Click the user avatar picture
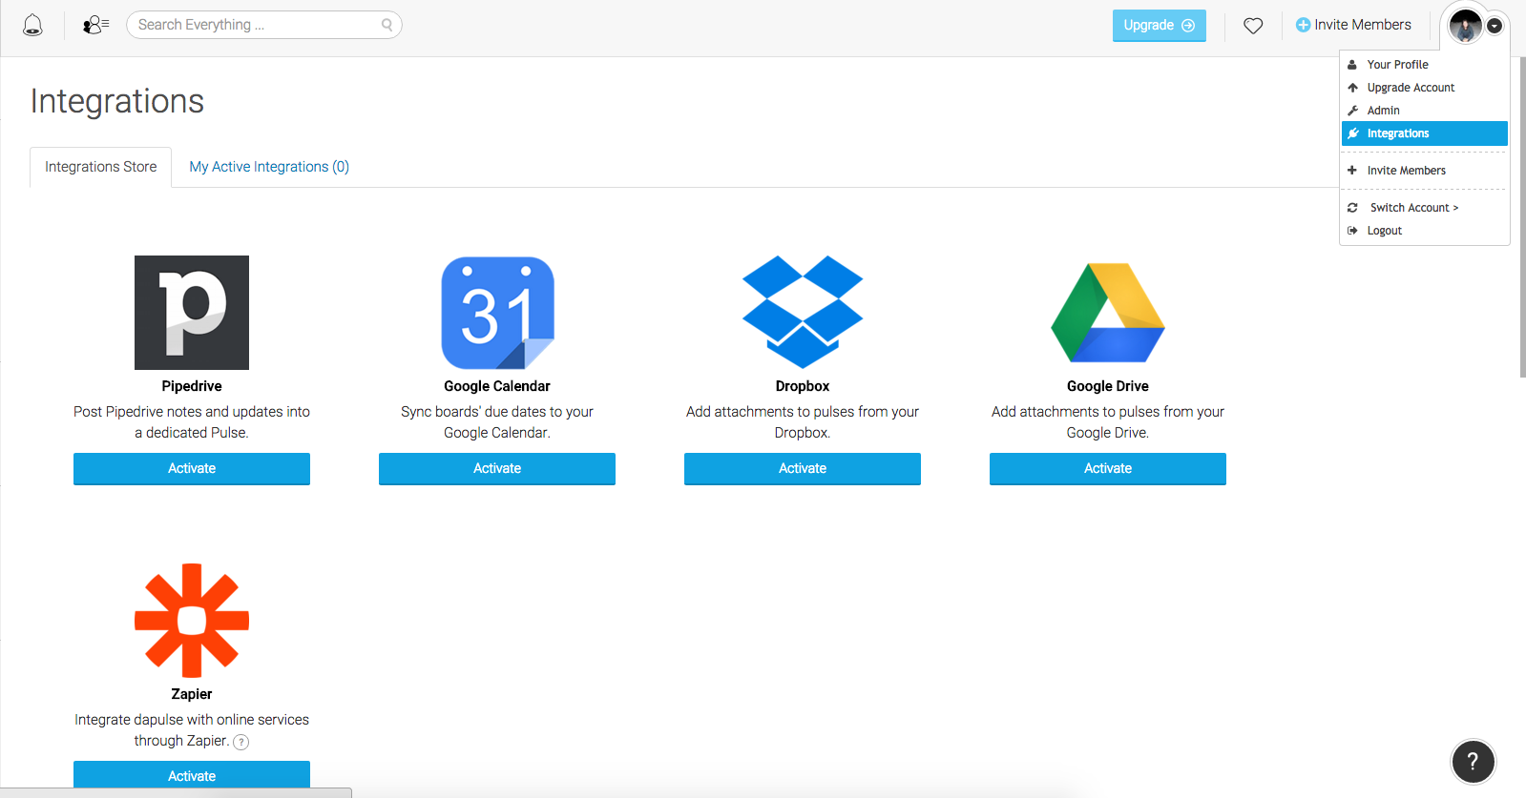The height and width of the screenshot is (798, 1526). [1465, 26]
